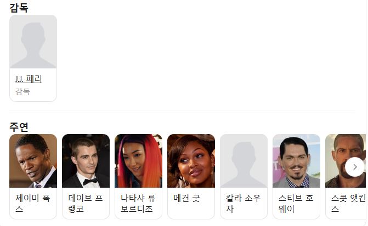Screen dimensions: 368x226
Task: Select the 제이미 폭스 name text
Action: 32,203
